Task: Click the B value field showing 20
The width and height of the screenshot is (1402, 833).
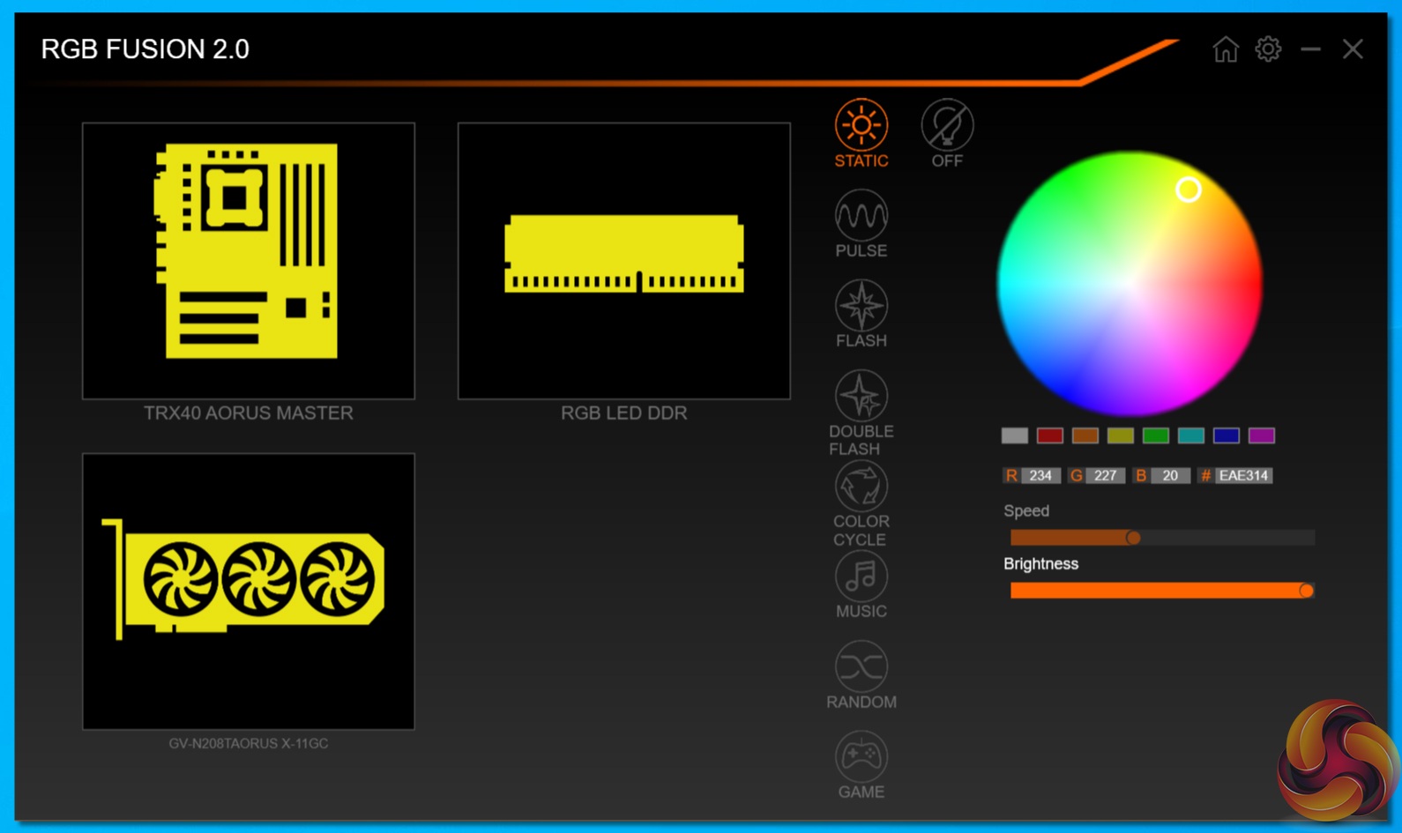Action: click(x=1170, y=476)
